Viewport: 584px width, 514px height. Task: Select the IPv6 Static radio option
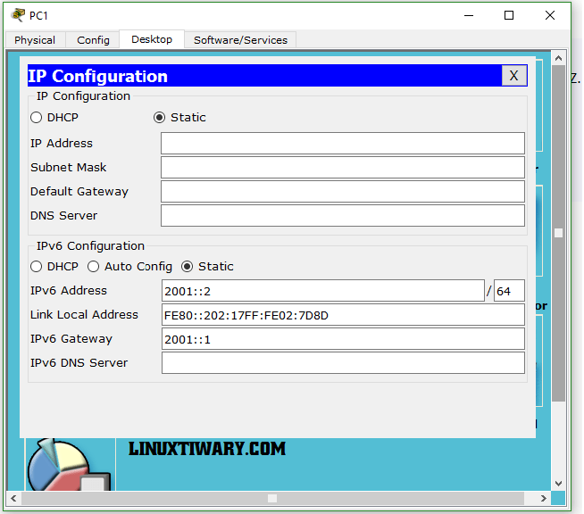(187, 267)
